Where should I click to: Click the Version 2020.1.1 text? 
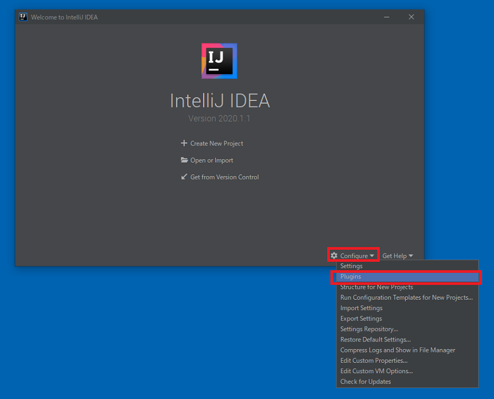(219, 119)
